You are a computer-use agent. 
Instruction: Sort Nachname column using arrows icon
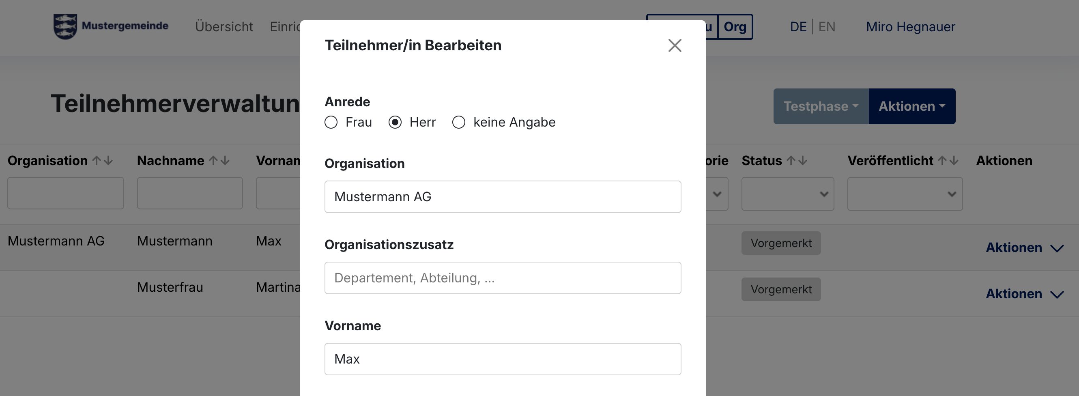(x=219, y=161)
